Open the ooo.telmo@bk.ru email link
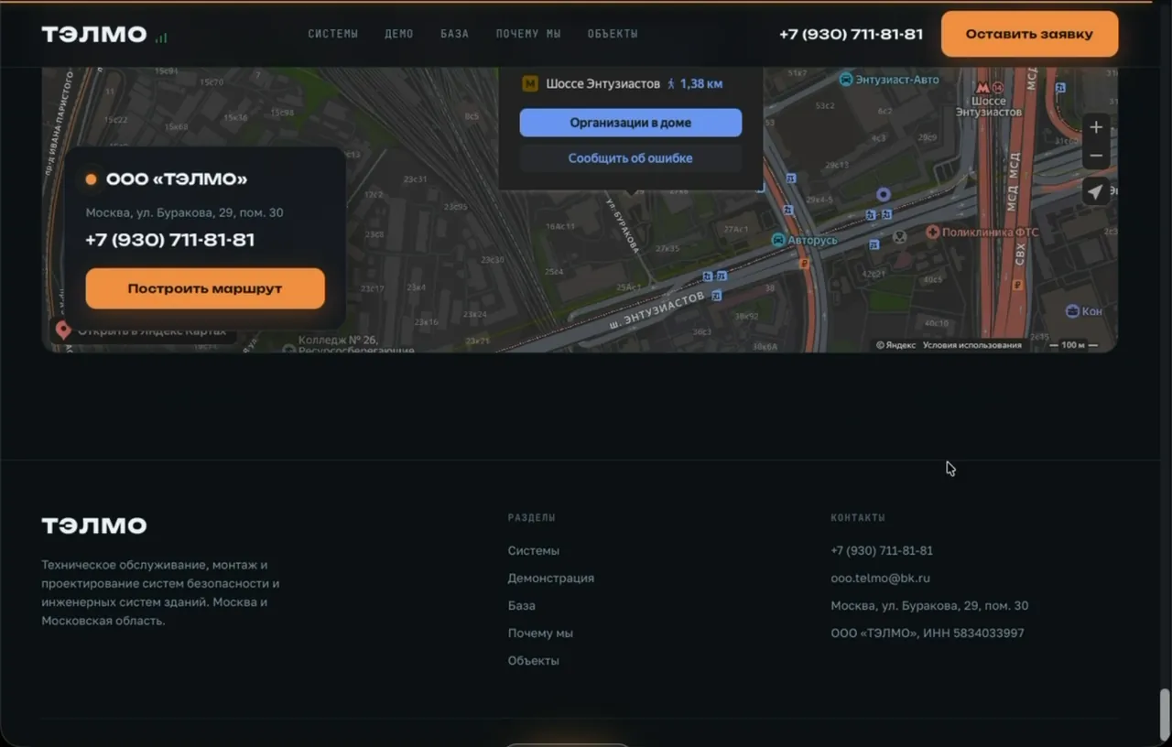This screenshot has height=747, width=1172. point(880,579)
